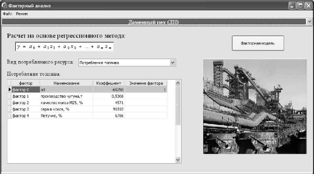Viewport: 314px width, 174px height.
Task: Select the Летучие, % cell
Action: point(66,116)
